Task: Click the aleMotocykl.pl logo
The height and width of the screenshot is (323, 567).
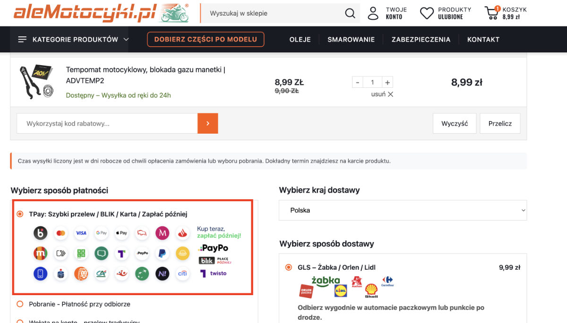Action: 101,13
